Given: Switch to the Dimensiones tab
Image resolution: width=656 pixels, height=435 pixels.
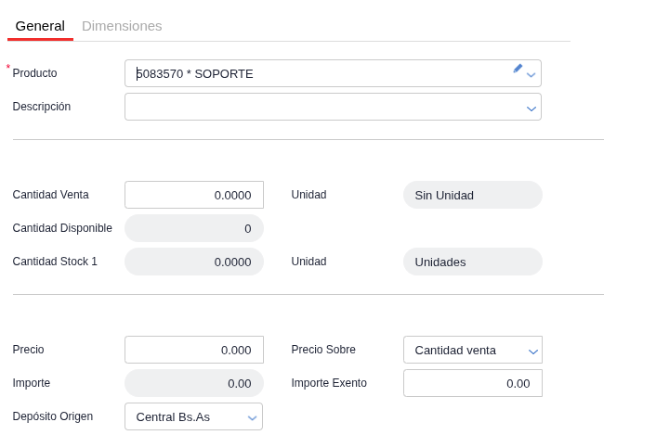Looking at the screenshot, I should point(122,26).
